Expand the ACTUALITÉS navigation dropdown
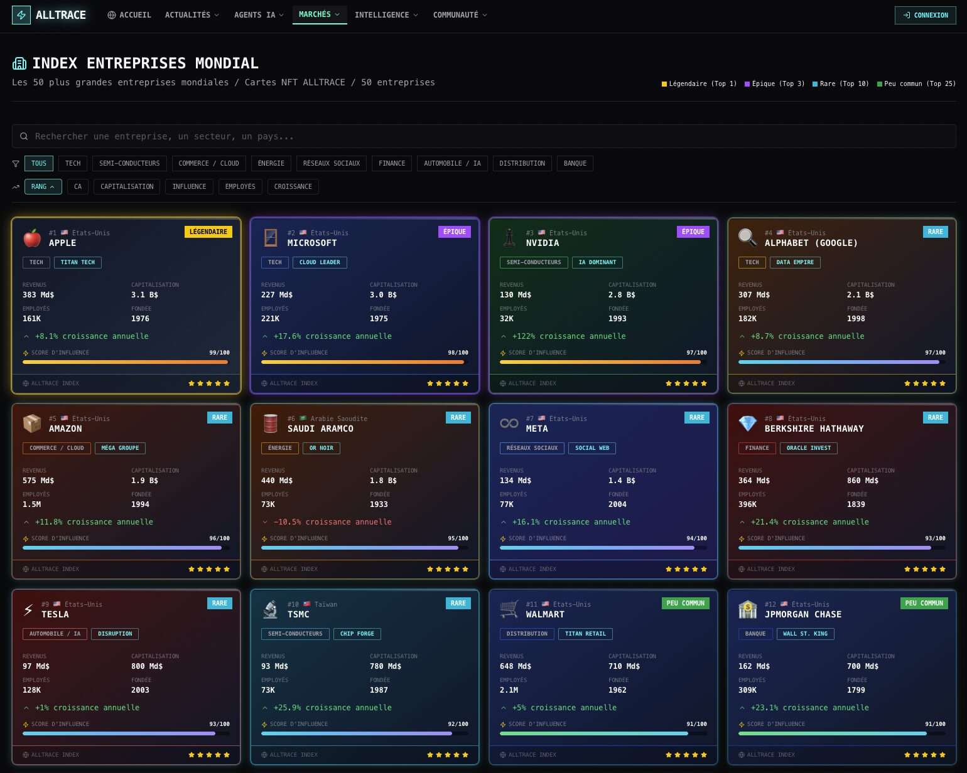This screenshot has height=773, width=967. click(x=192, y=15)
